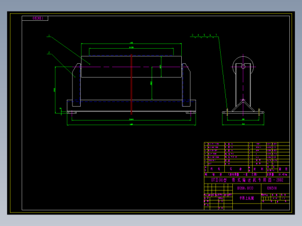This screenshot has height=226, width=302.
Task: Select the red vertical center line of roller
Action: [x=131, y=85]
